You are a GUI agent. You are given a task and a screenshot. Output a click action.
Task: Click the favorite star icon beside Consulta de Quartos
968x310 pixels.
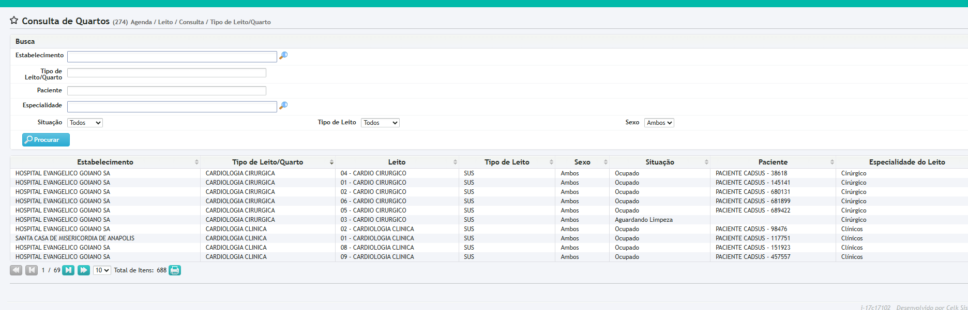[14, 21]
